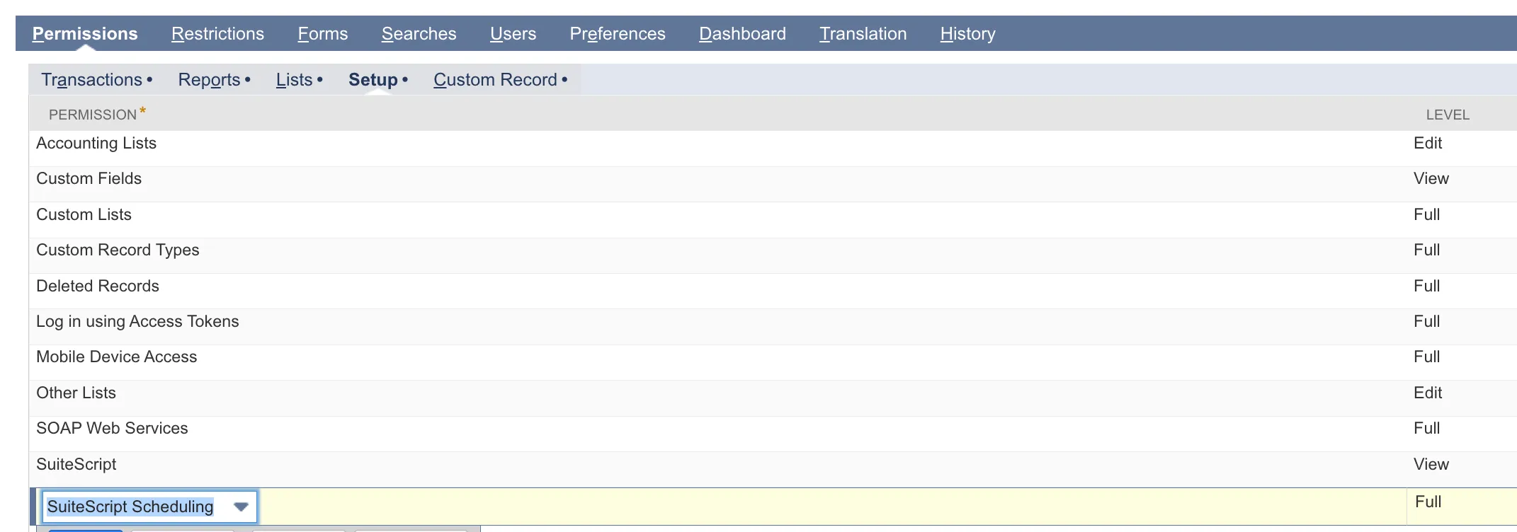Select the Transactions subtab
This screenshot has width=1517, height=532.
point(97,80)
